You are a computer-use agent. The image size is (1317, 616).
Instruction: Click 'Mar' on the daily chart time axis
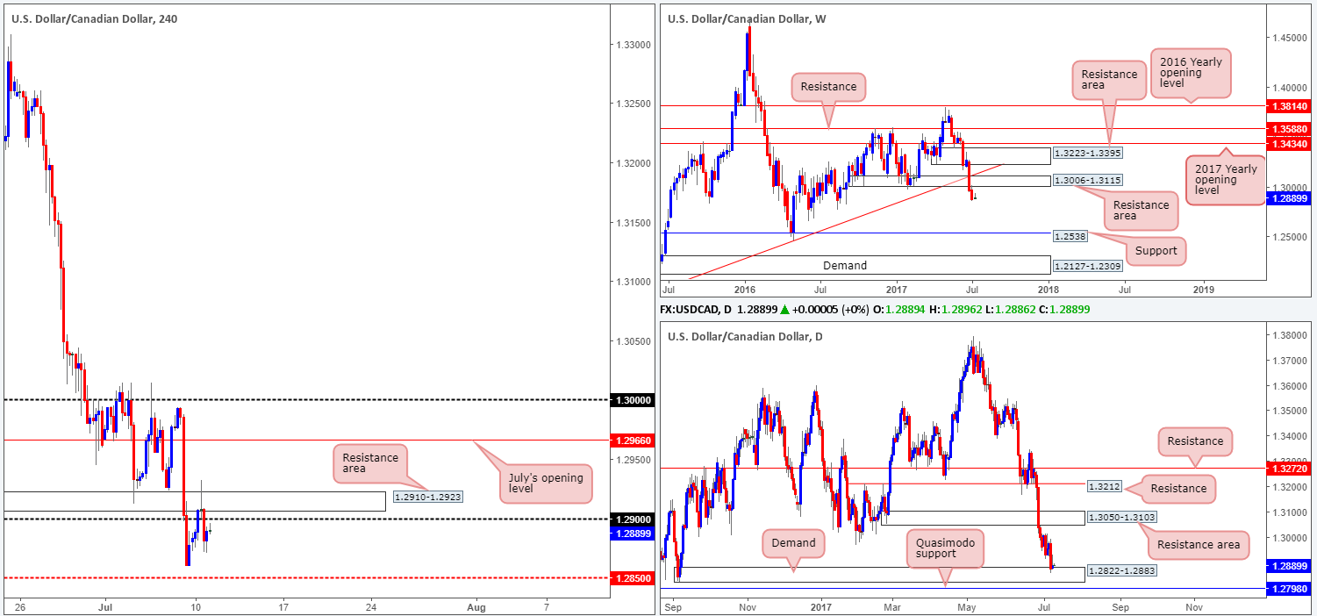tap(894, 606)
